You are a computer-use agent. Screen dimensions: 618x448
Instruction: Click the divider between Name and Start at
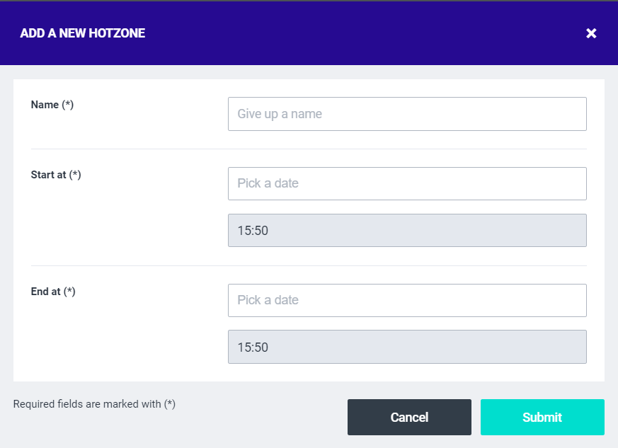pos(309,149)
